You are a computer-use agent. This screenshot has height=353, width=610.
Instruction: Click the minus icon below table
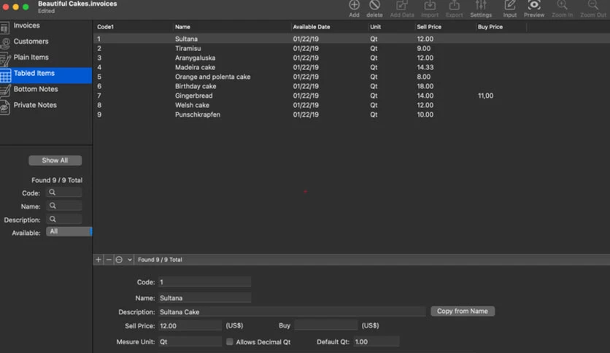[109, 260]
